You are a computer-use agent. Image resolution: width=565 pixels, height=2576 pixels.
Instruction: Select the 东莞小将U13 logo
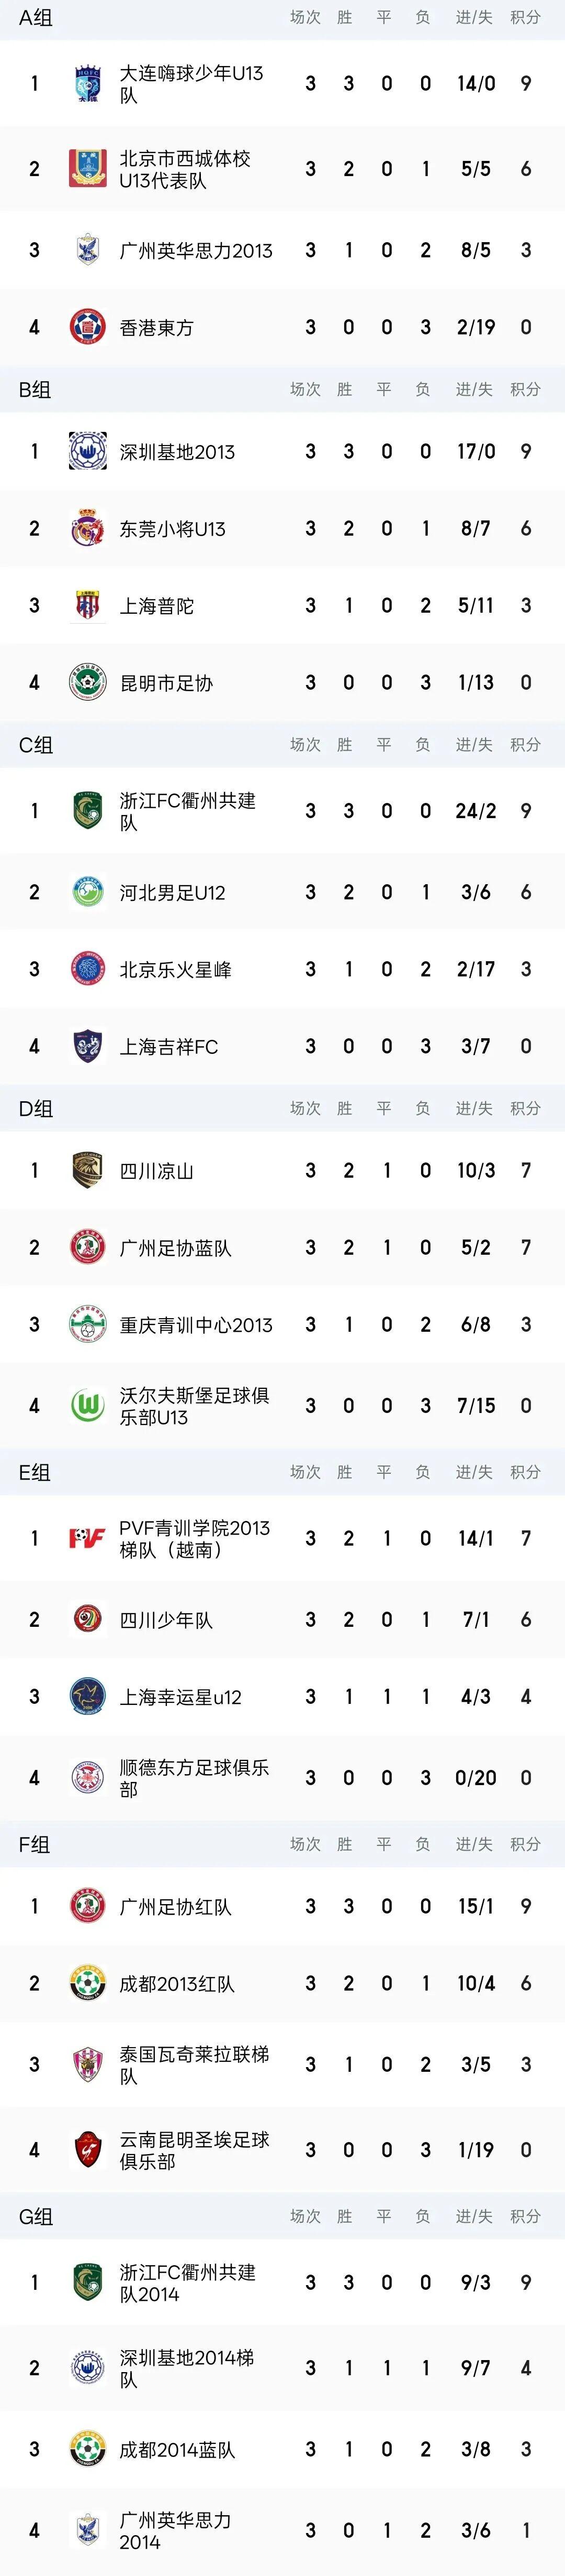pyautogui.click(x=88, y=528)
